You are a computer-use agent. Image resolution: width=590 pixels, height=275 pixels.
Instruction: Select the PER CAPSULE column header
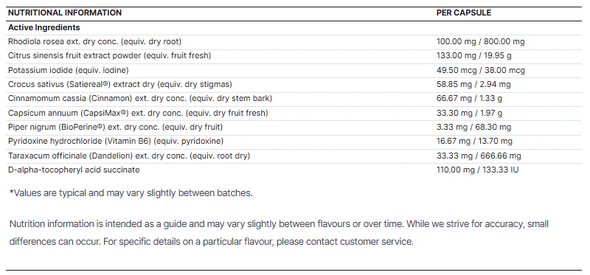(x=464, y=13)
